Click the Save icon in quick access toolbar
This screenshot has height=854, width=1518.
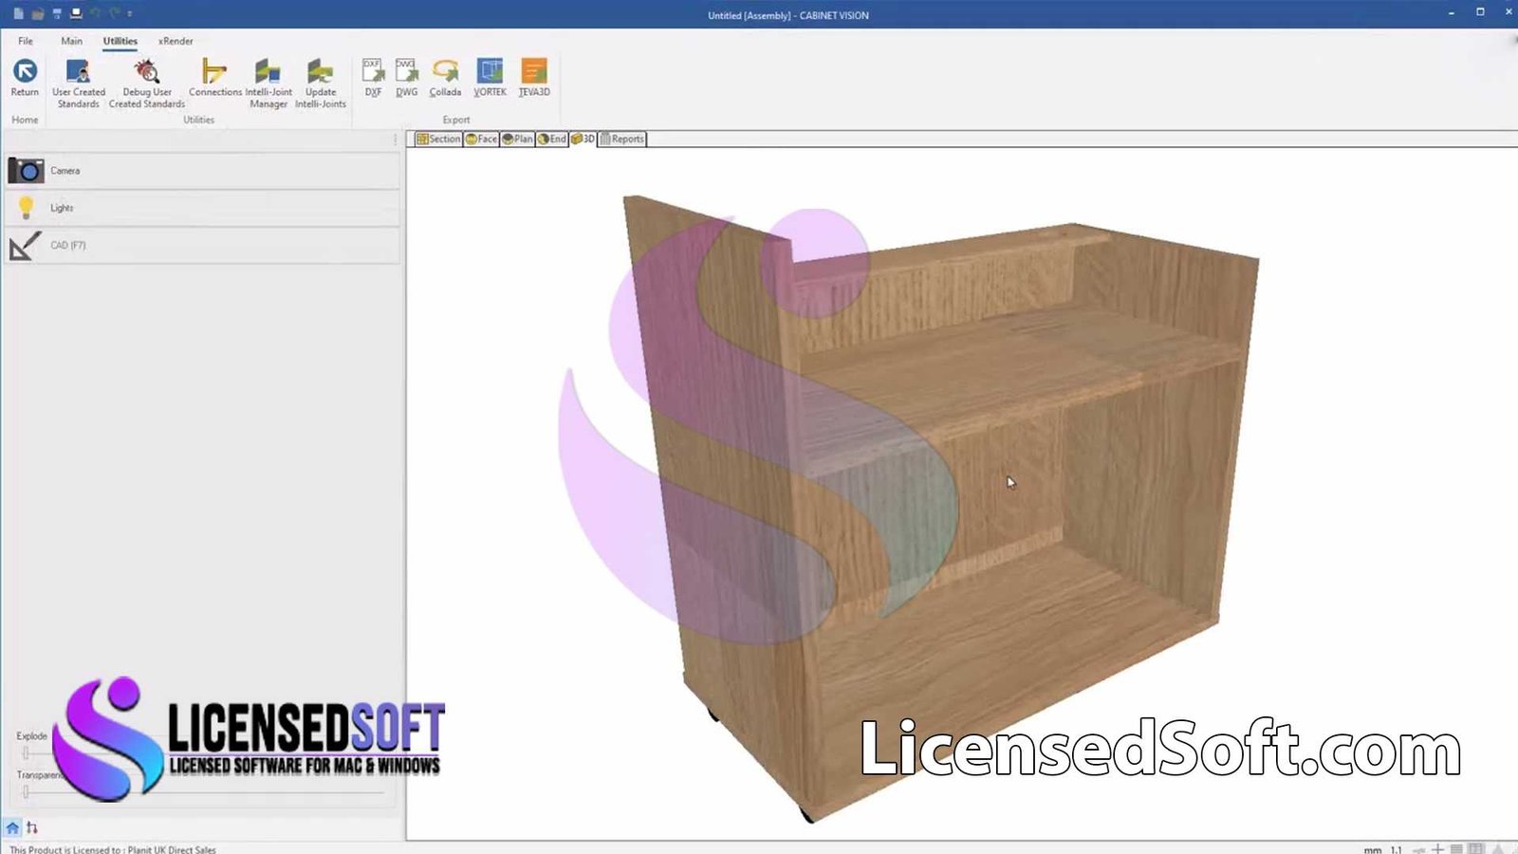point(57,13)
